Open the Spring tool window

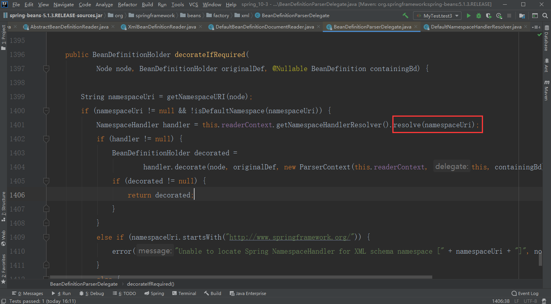tap(154, 293)
